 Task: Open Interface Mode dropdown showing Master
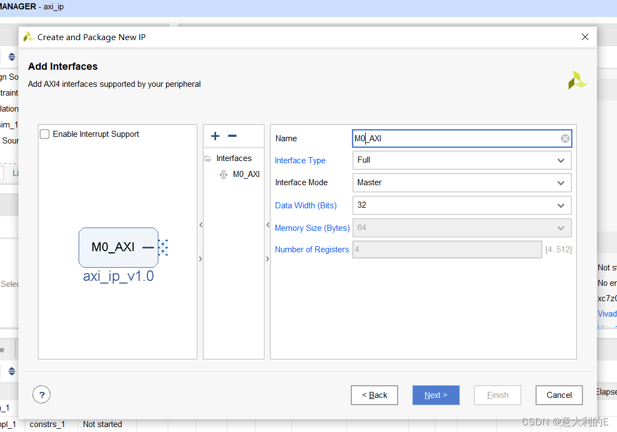click(462, 183)
